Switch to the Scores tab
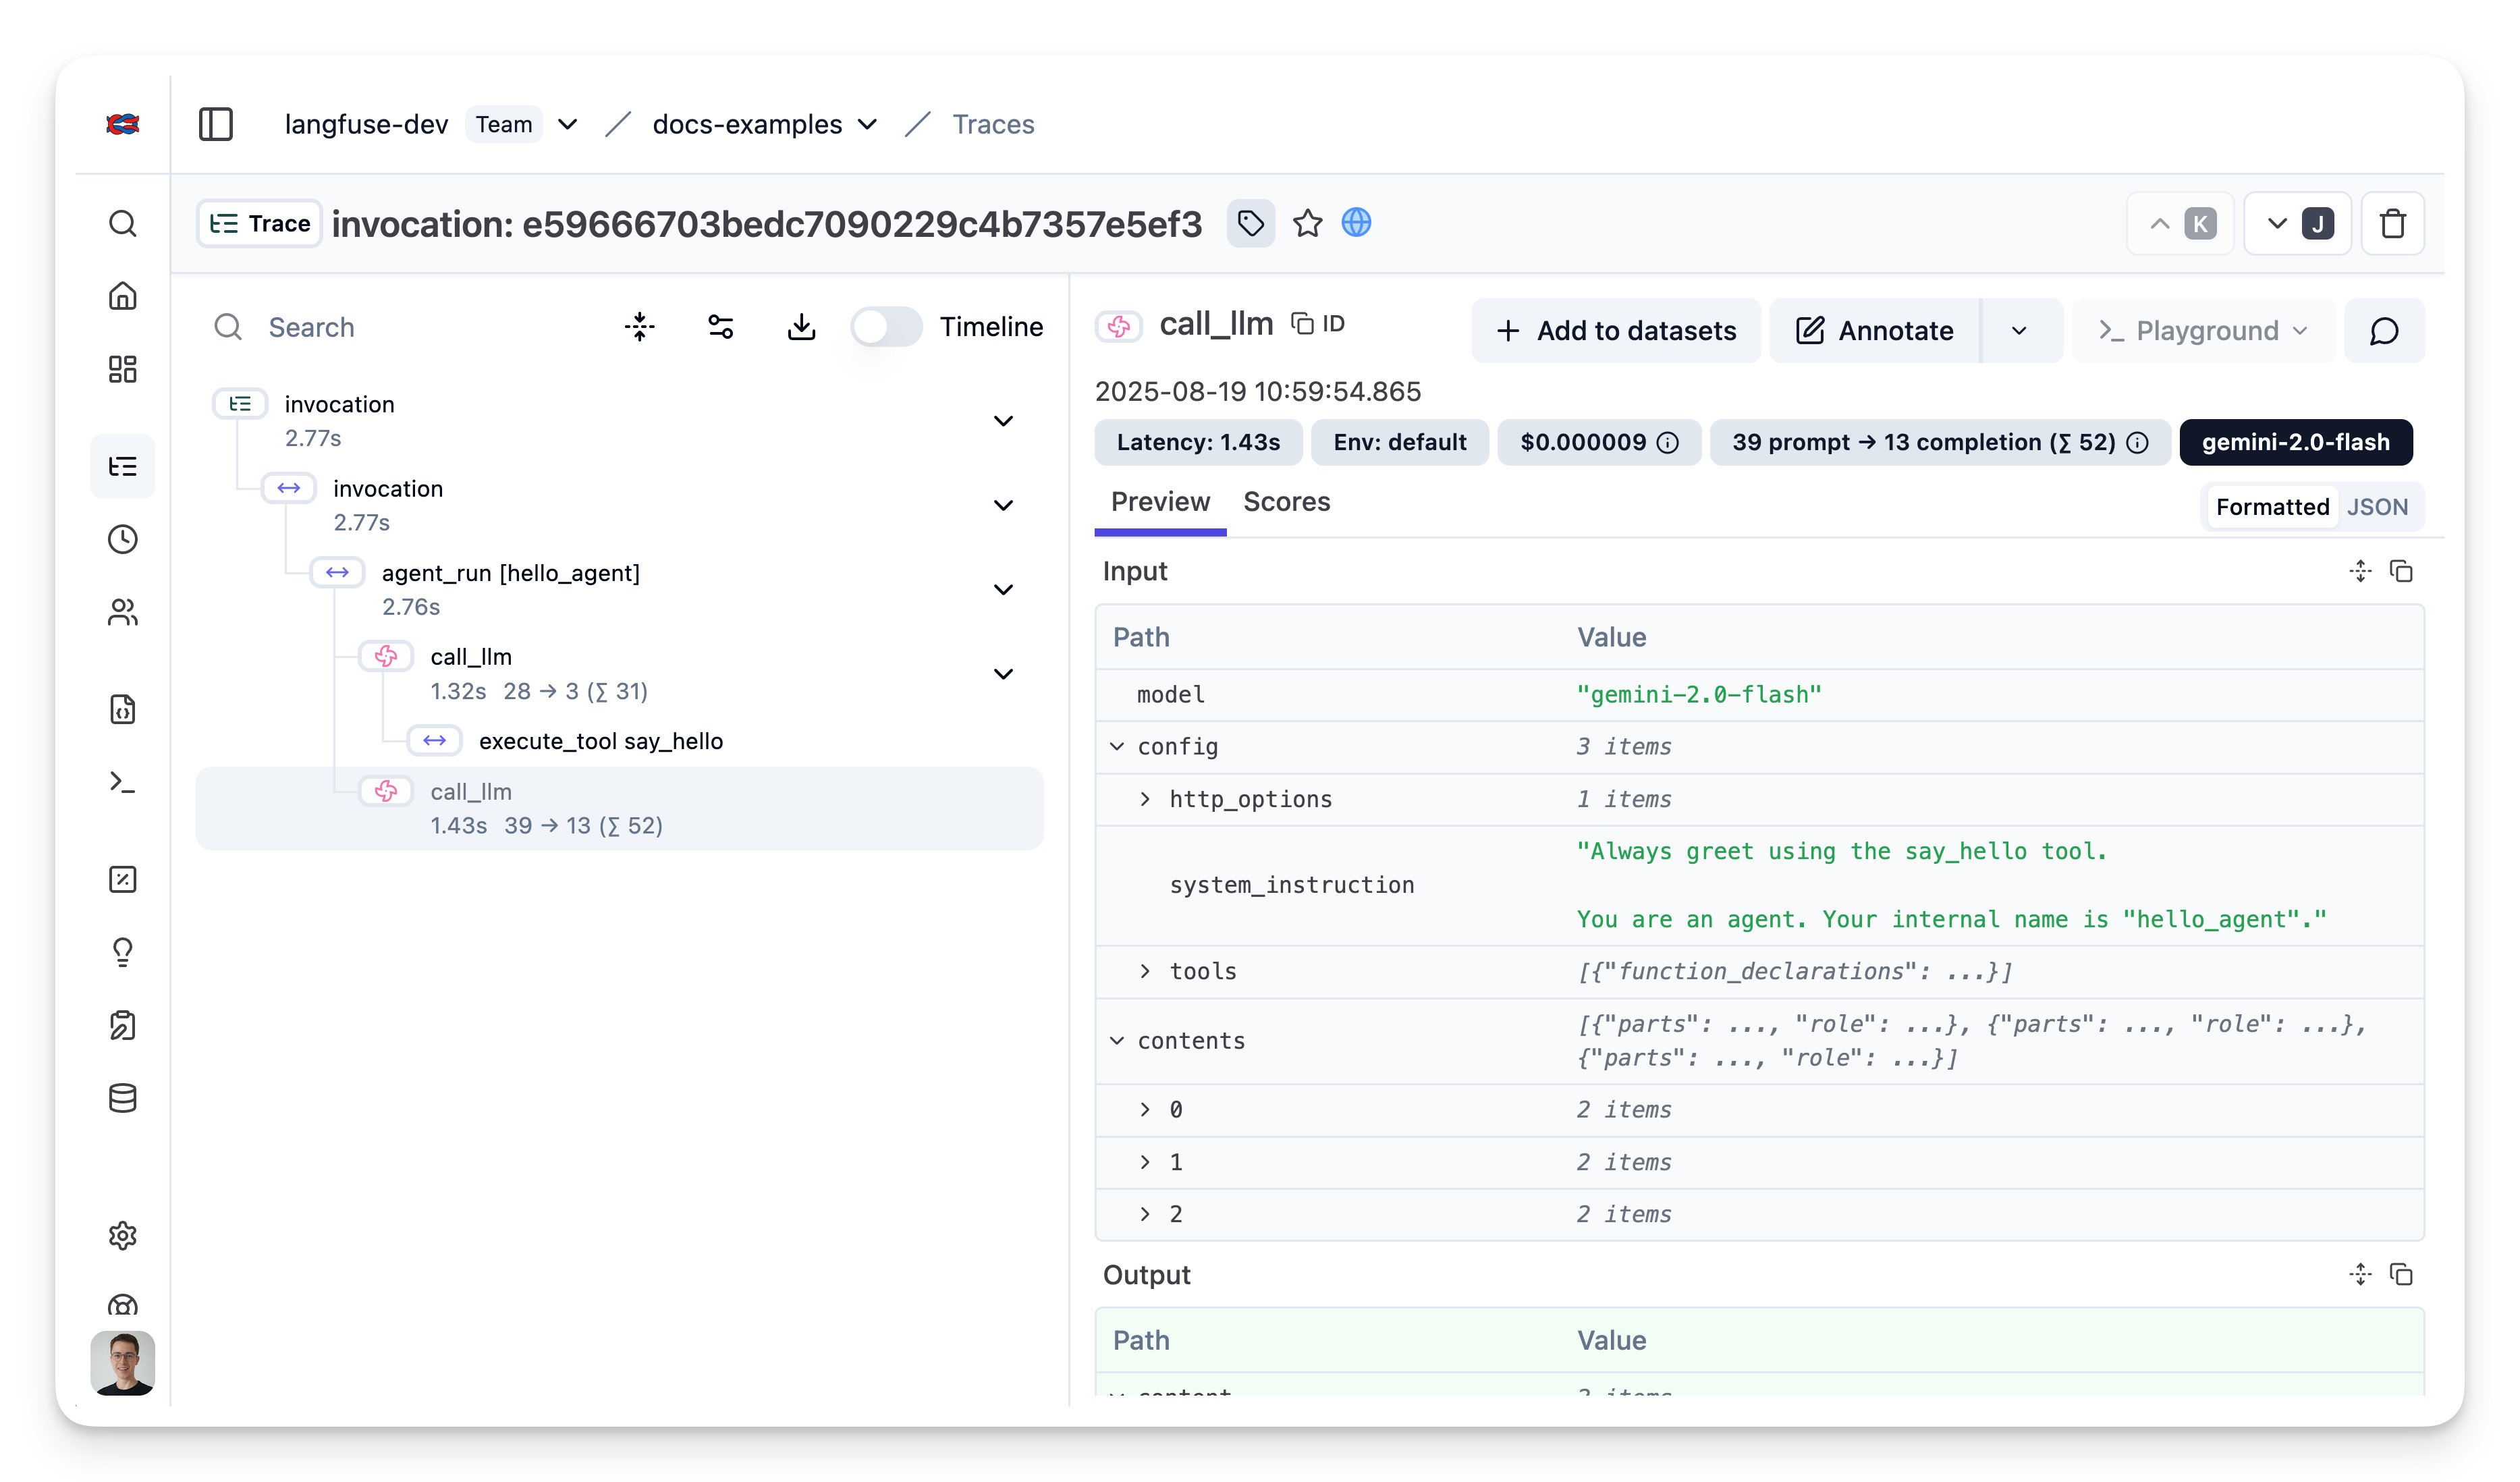This screenshot has width=2520, height=1482. tap(1287, 502)
